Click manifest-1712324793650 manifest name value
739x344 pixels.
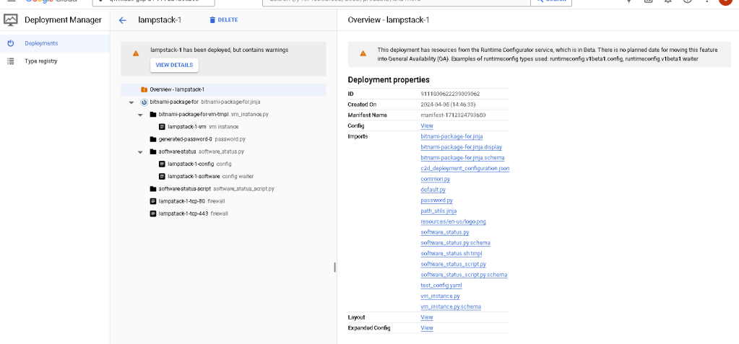coord(453,115)
